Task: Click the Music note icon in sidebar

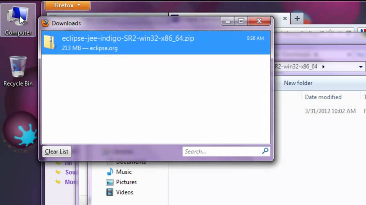Action: (110, 172)
